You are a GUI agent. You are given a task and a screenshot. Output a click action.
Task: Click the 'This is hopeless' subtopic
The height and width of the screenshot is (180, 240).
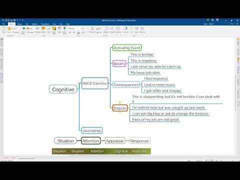[x=143, y=60]
